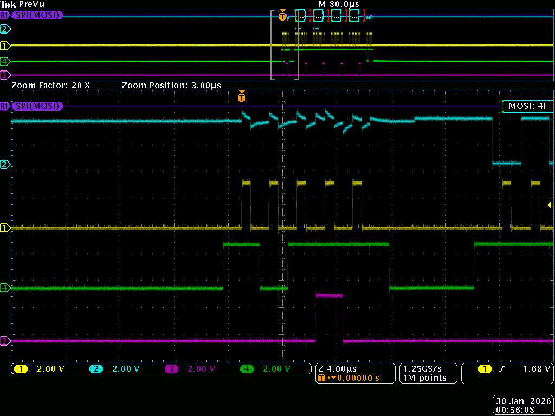This screenshot has height=416, width=555.
Task: Select the channel 4 green ground marker
Action: [5, 288]
